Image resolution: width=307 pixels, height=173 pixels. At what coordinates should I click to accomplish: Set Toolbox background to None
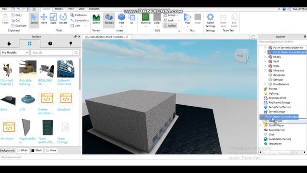(x=51, y=150)
